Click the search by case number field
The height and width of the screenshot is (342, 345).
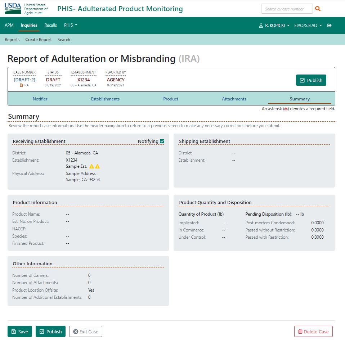click(x=287, y=9)
